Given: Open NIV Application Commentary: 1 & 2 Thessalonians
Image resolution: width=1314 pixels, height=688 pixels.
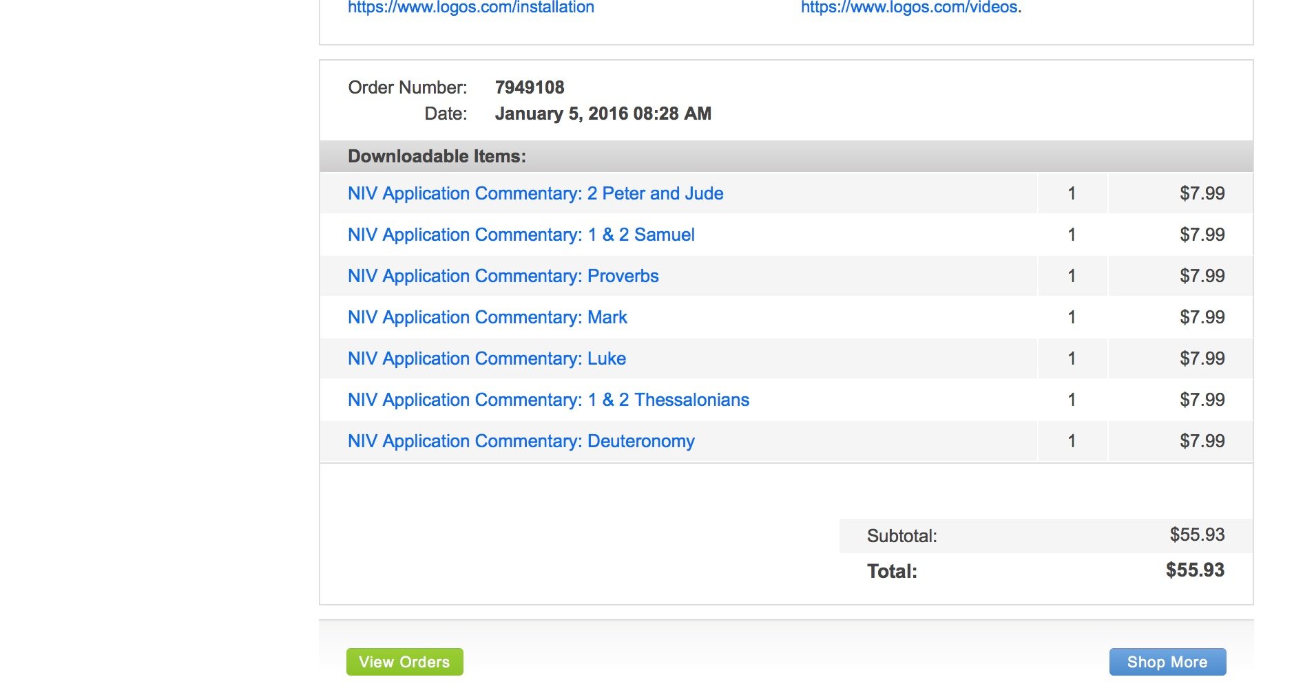Looking at the screenshot, I should [548, 400].
